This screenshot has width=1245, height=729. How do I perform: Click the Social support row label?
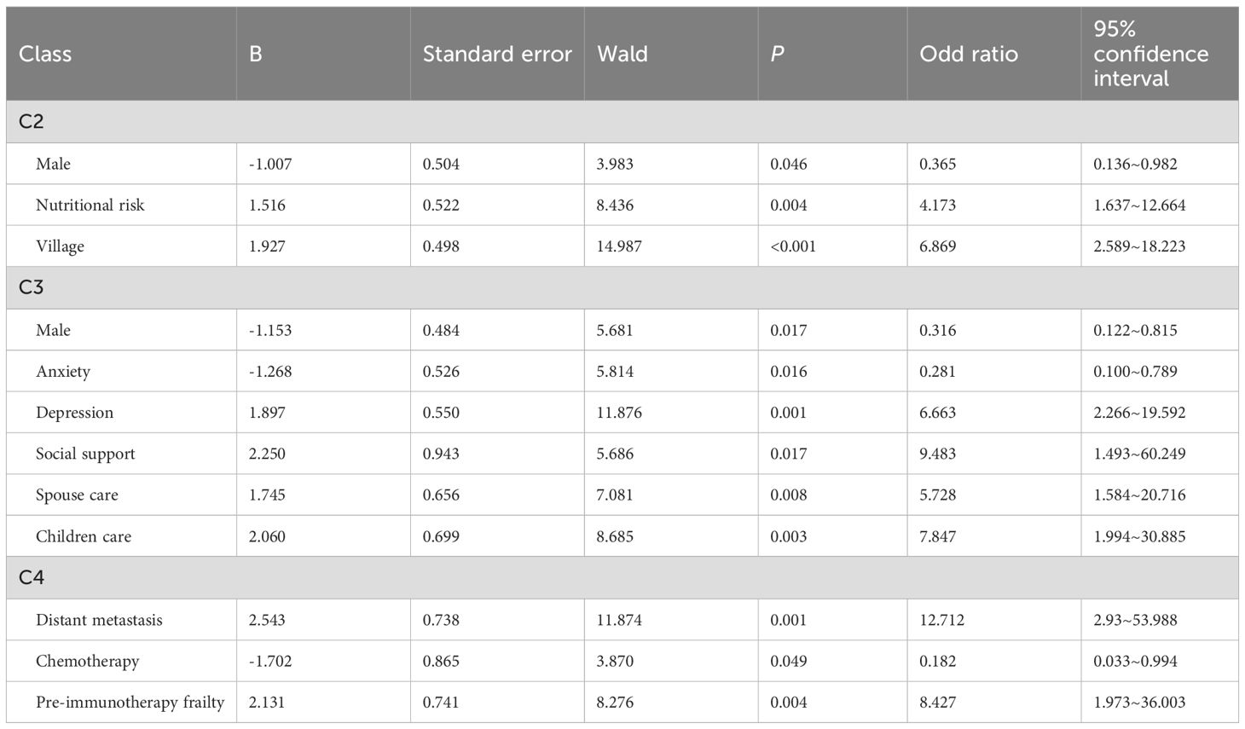[85, 454]
